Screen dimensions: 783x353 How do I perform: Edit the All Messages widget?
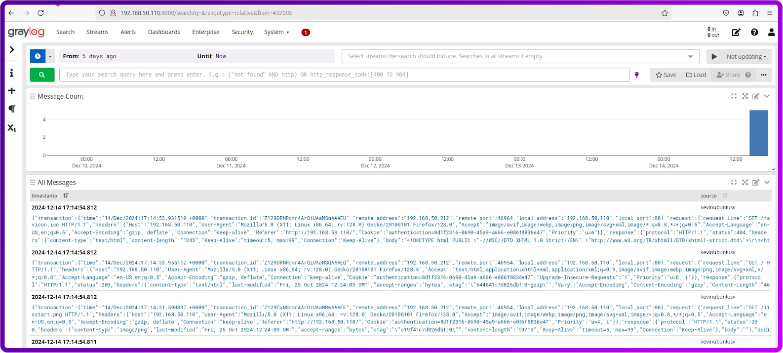point(756,182)
